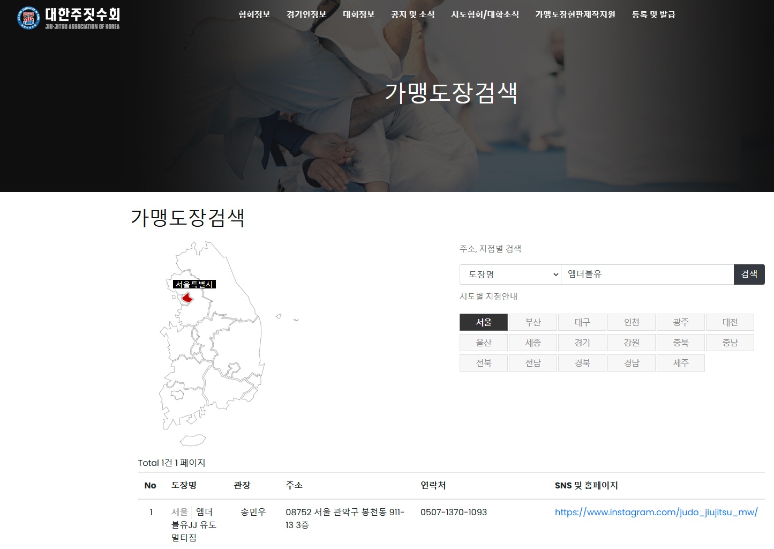The width and height of the screenshot is (774, 549).
Task: Choose the 경기 region button
Action: click(x=582, y=343)
